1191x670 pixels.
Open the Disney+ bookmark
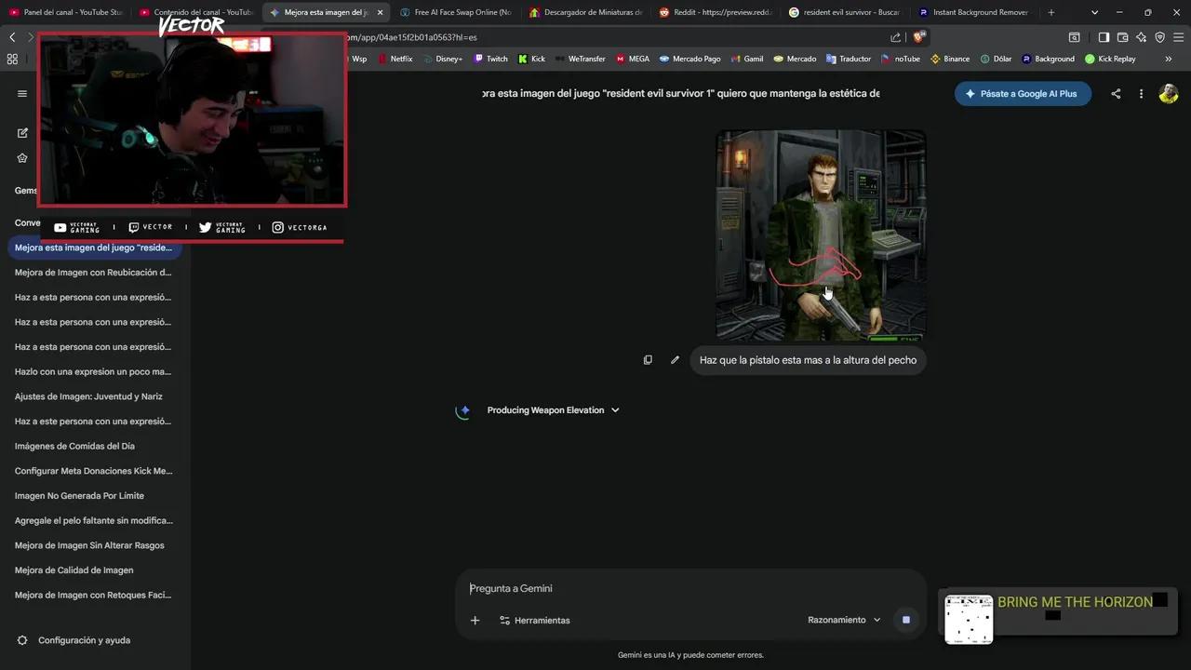pyautogui.click(x=441, y=59)
